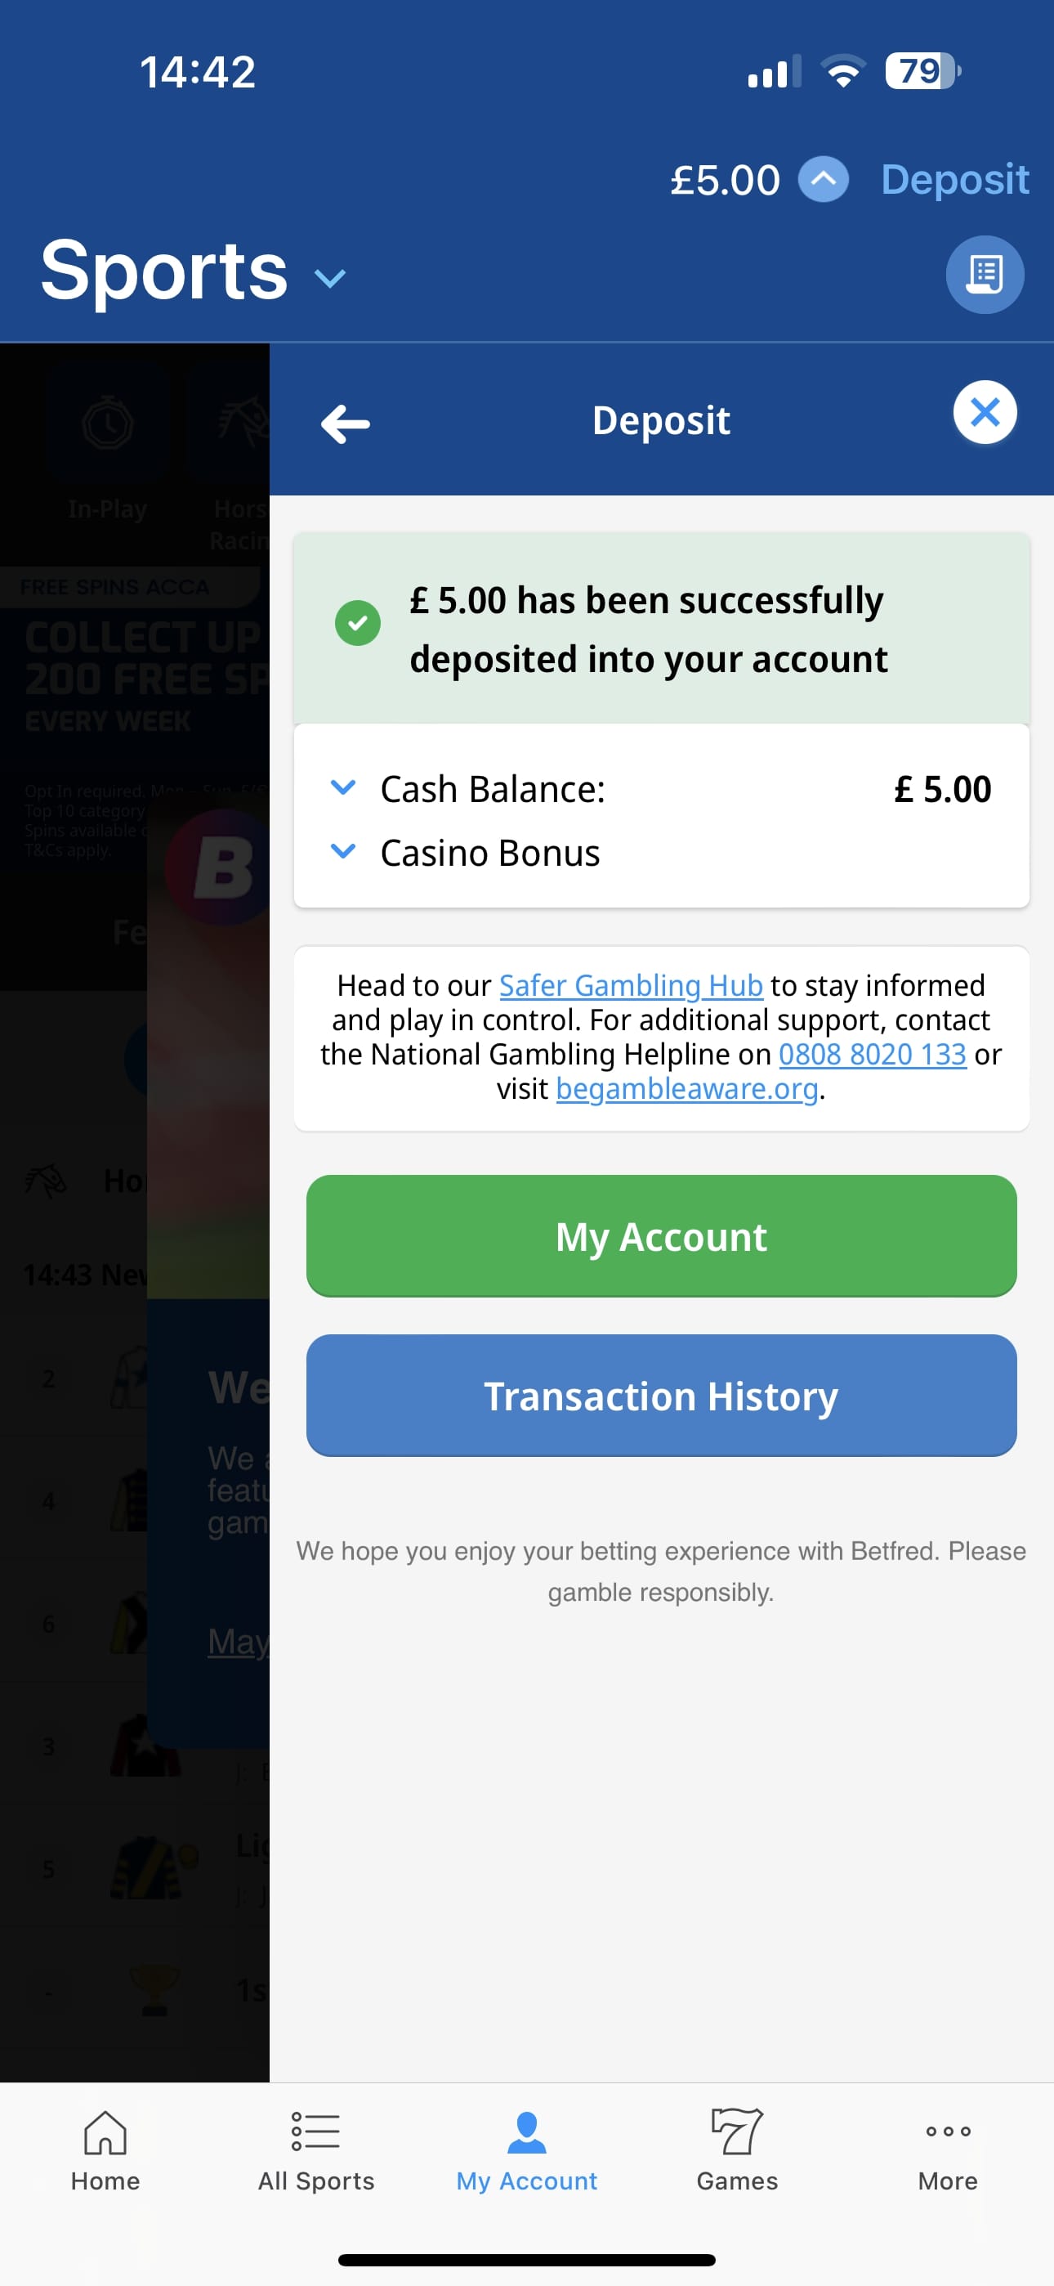This screenshot has height=2286, width=1054.
Task: Collapse the balance via chevron next to £5.00
Action: click(x=823, y=179)
